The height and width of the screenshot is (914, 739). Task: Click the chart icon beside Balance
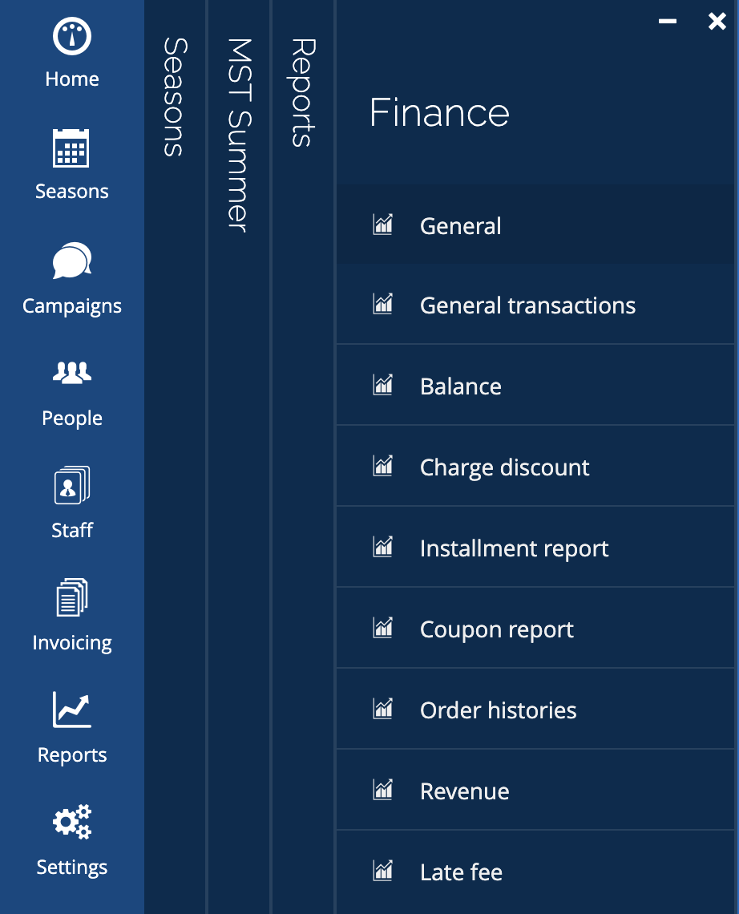point(383,386)
